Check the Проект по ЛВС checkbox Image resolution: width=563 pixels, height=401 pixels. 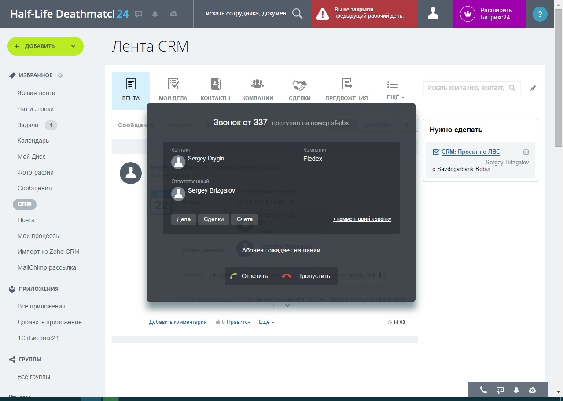tap(526, 152)
